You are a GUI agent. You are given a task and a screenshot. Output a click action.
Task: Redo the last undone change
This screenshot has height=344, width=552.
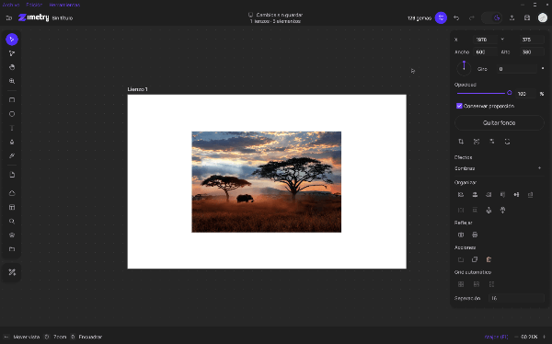(x=472, y=17)
